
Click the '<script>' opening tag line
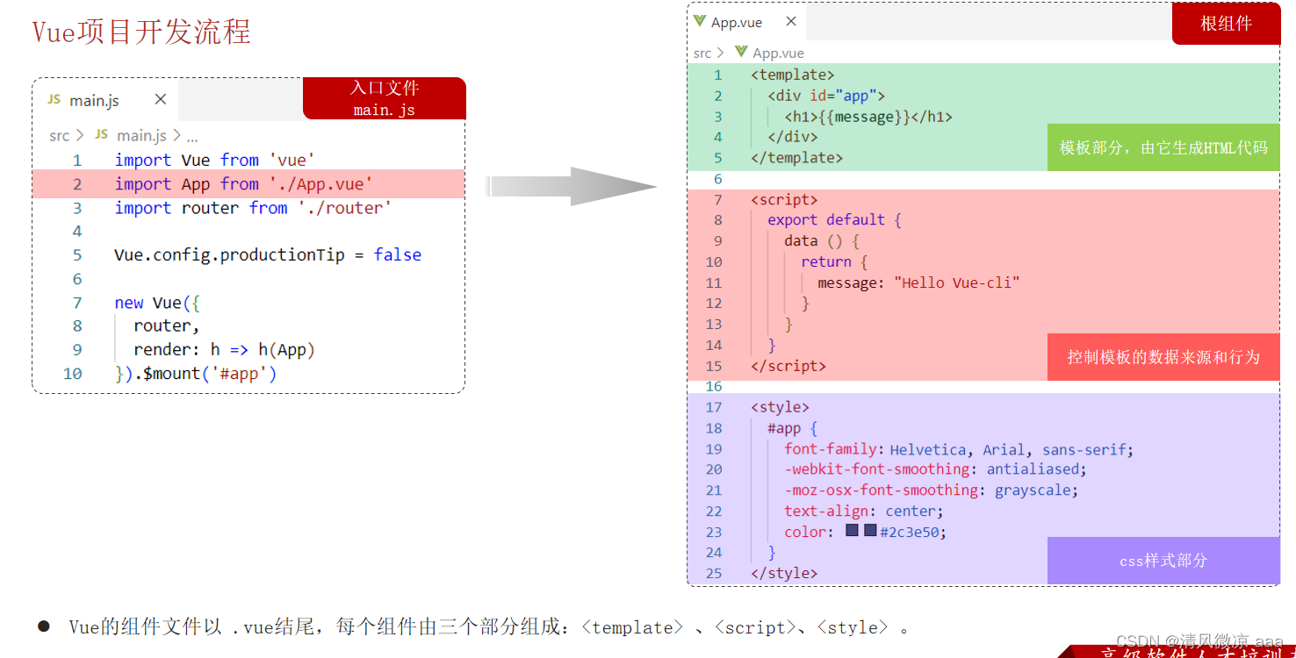(784, 200)
